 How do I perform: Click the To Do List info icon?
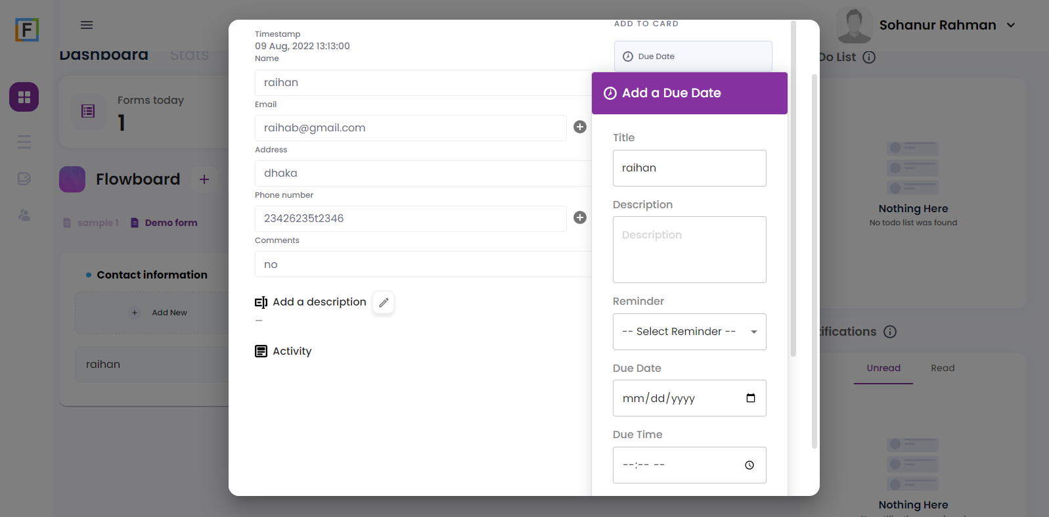[x=869, y=57]
